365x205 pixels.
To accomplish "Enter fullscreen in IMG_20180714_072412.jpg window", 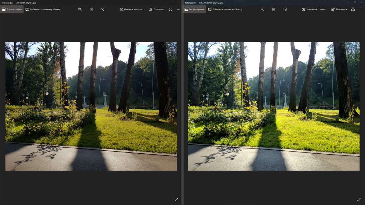I will point(359,200).
